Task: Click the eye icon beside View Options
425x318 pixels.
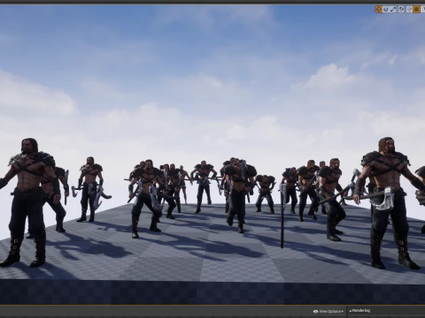Action: 316,311
